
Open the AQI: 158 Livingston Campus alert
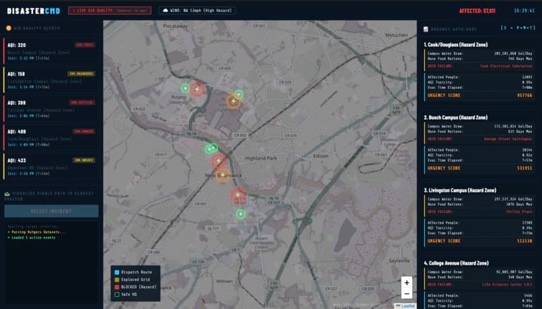click(x=51, y=80)
